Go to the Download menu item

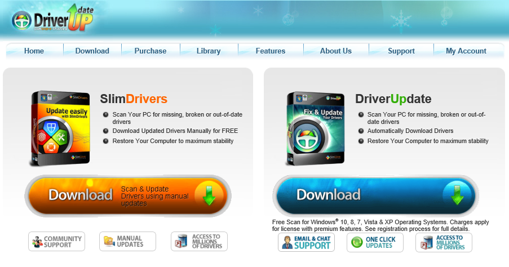pyautogui.click(x=92, y=51)
